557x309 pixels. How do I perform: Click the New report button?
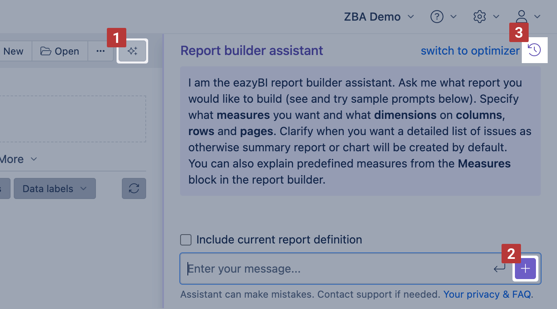13,51
